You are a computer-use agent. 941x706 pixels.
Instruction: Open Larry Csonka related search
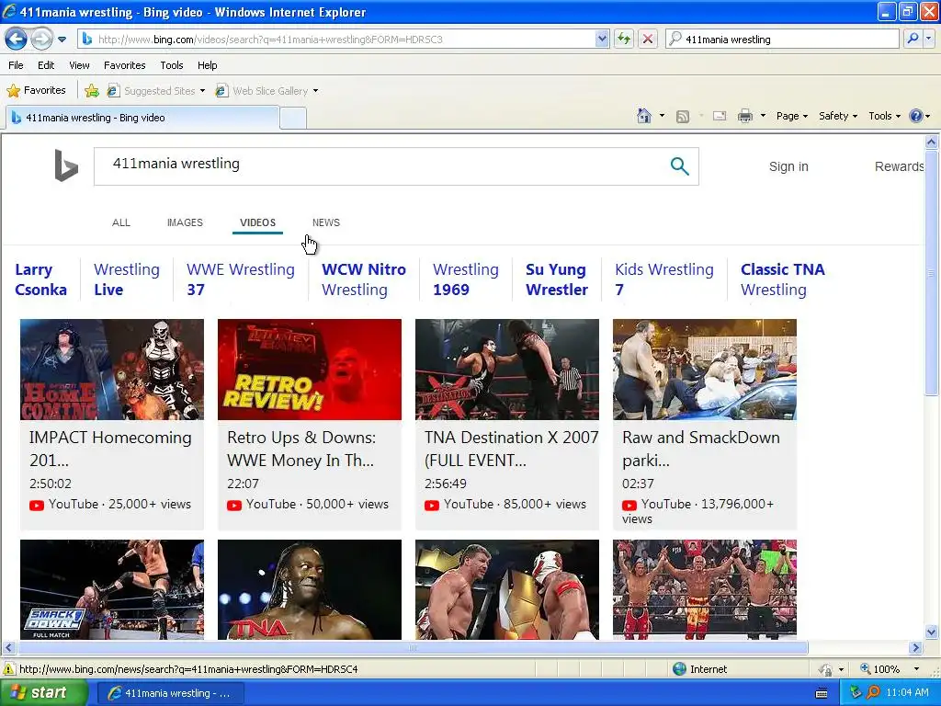coord(40,279)
